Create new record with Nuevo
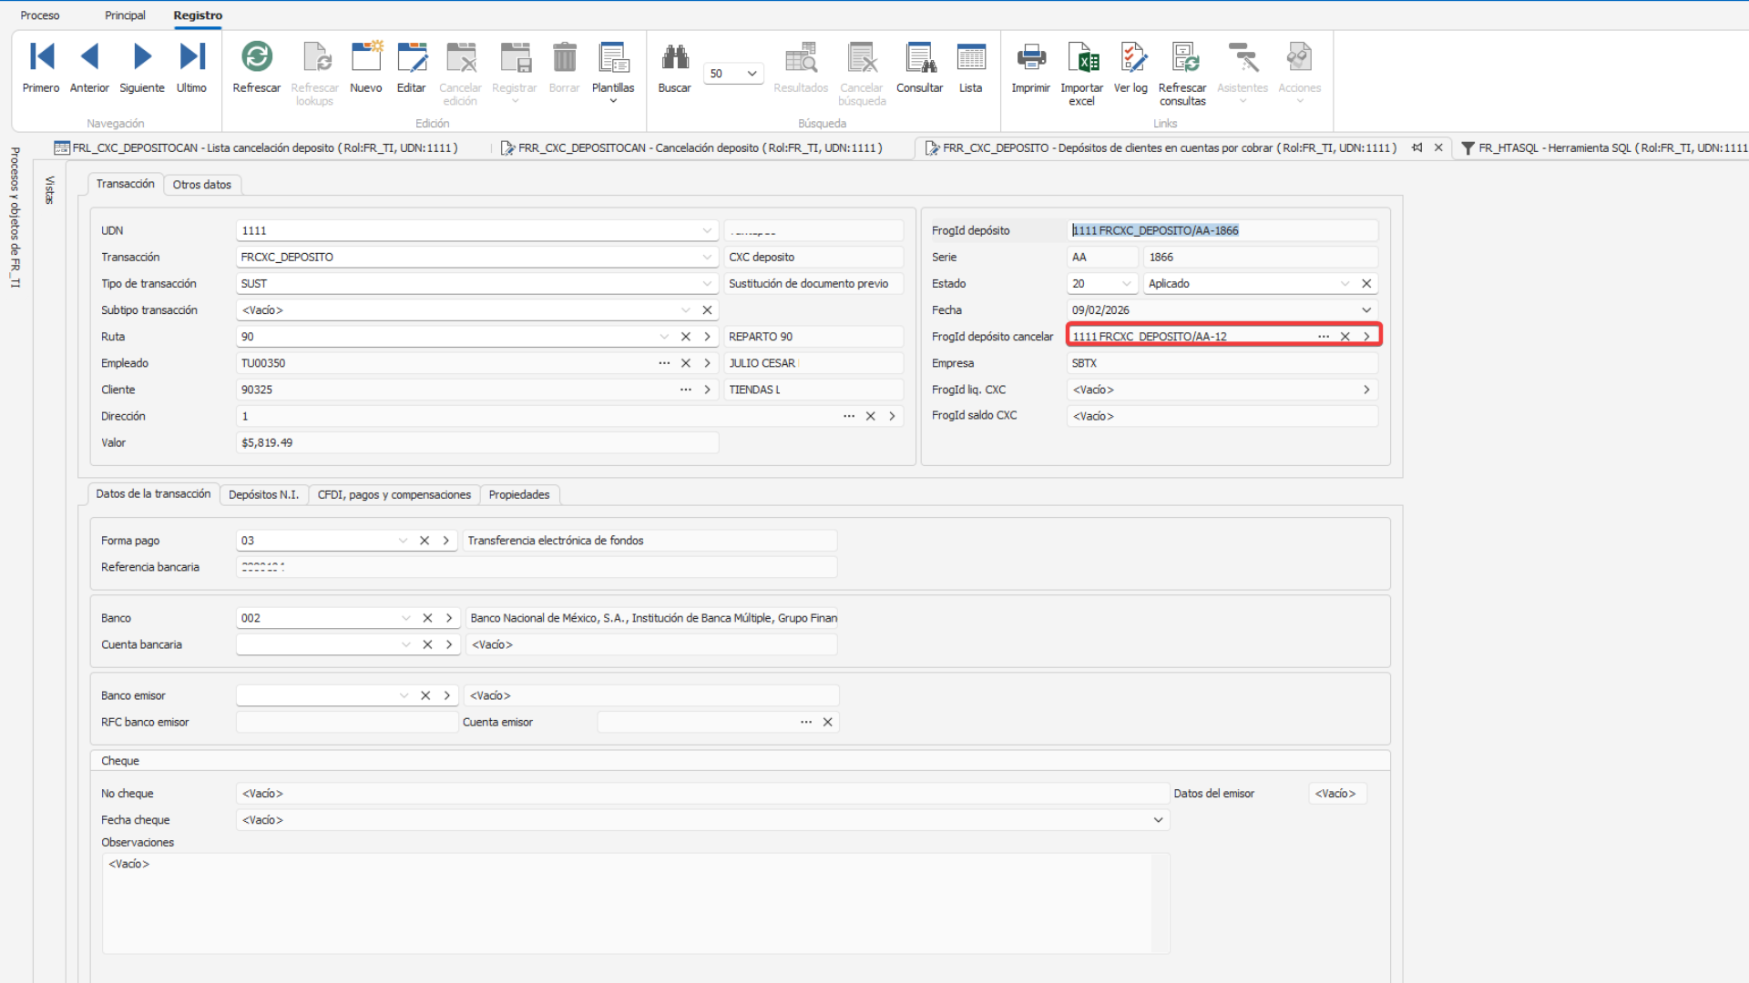The image size is (1749, 983). pyautogui.click(x=366, y=57)
